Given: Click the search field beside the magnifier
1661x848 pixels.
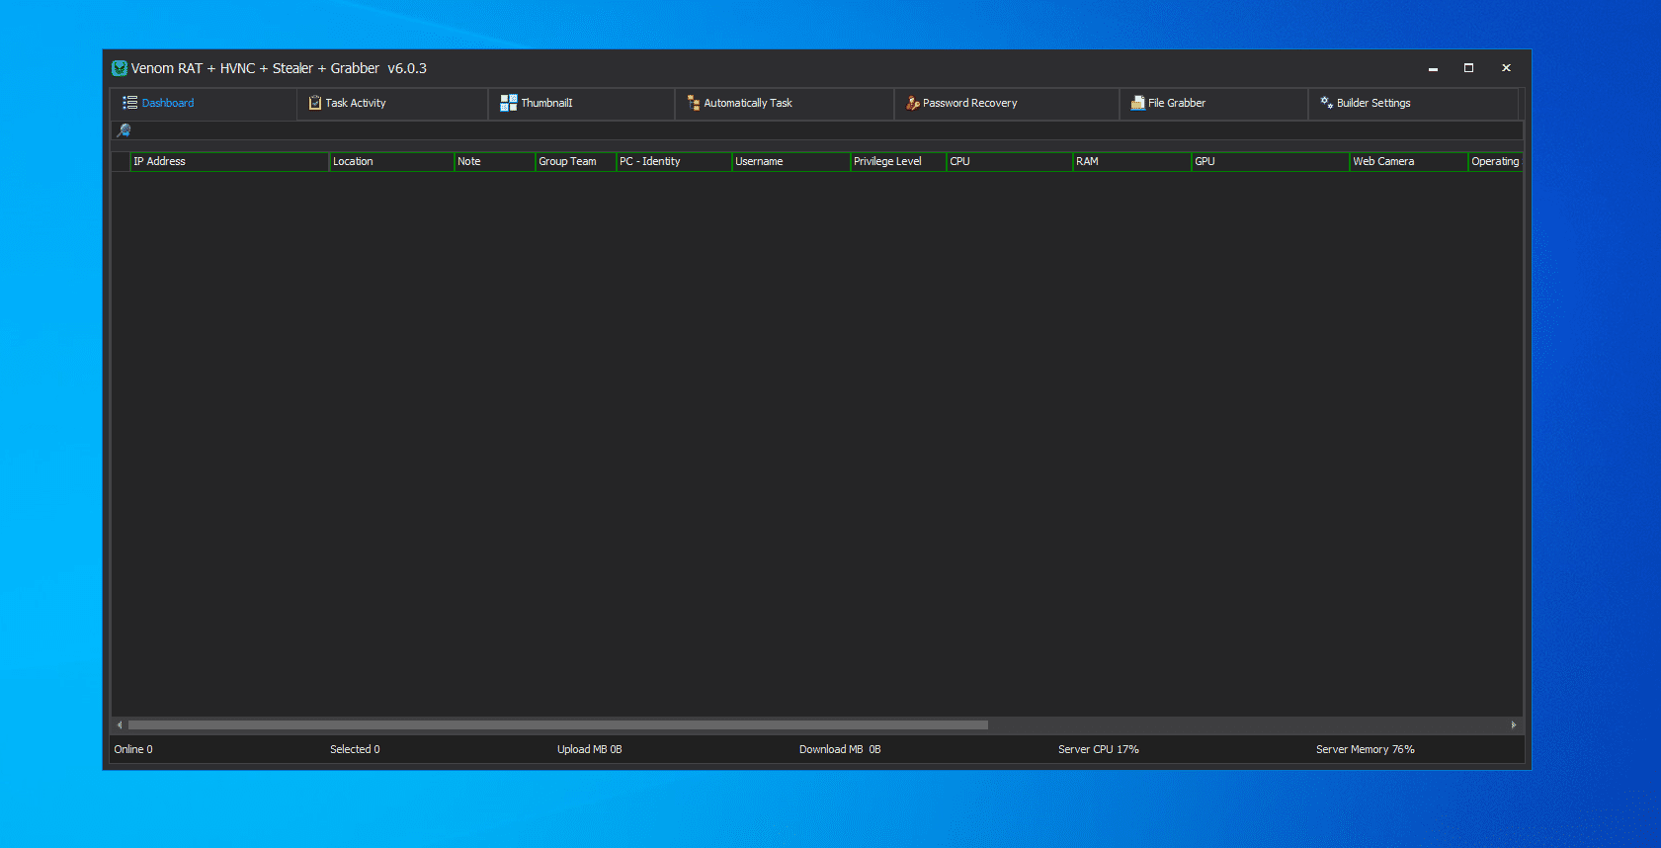Looking at the screenshot, I should [x=828, y=130].
